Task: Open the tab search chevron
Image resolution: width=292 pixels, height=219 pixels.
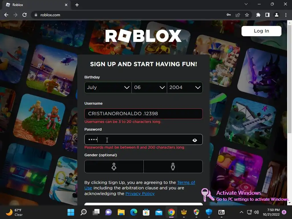Action: 246,4
